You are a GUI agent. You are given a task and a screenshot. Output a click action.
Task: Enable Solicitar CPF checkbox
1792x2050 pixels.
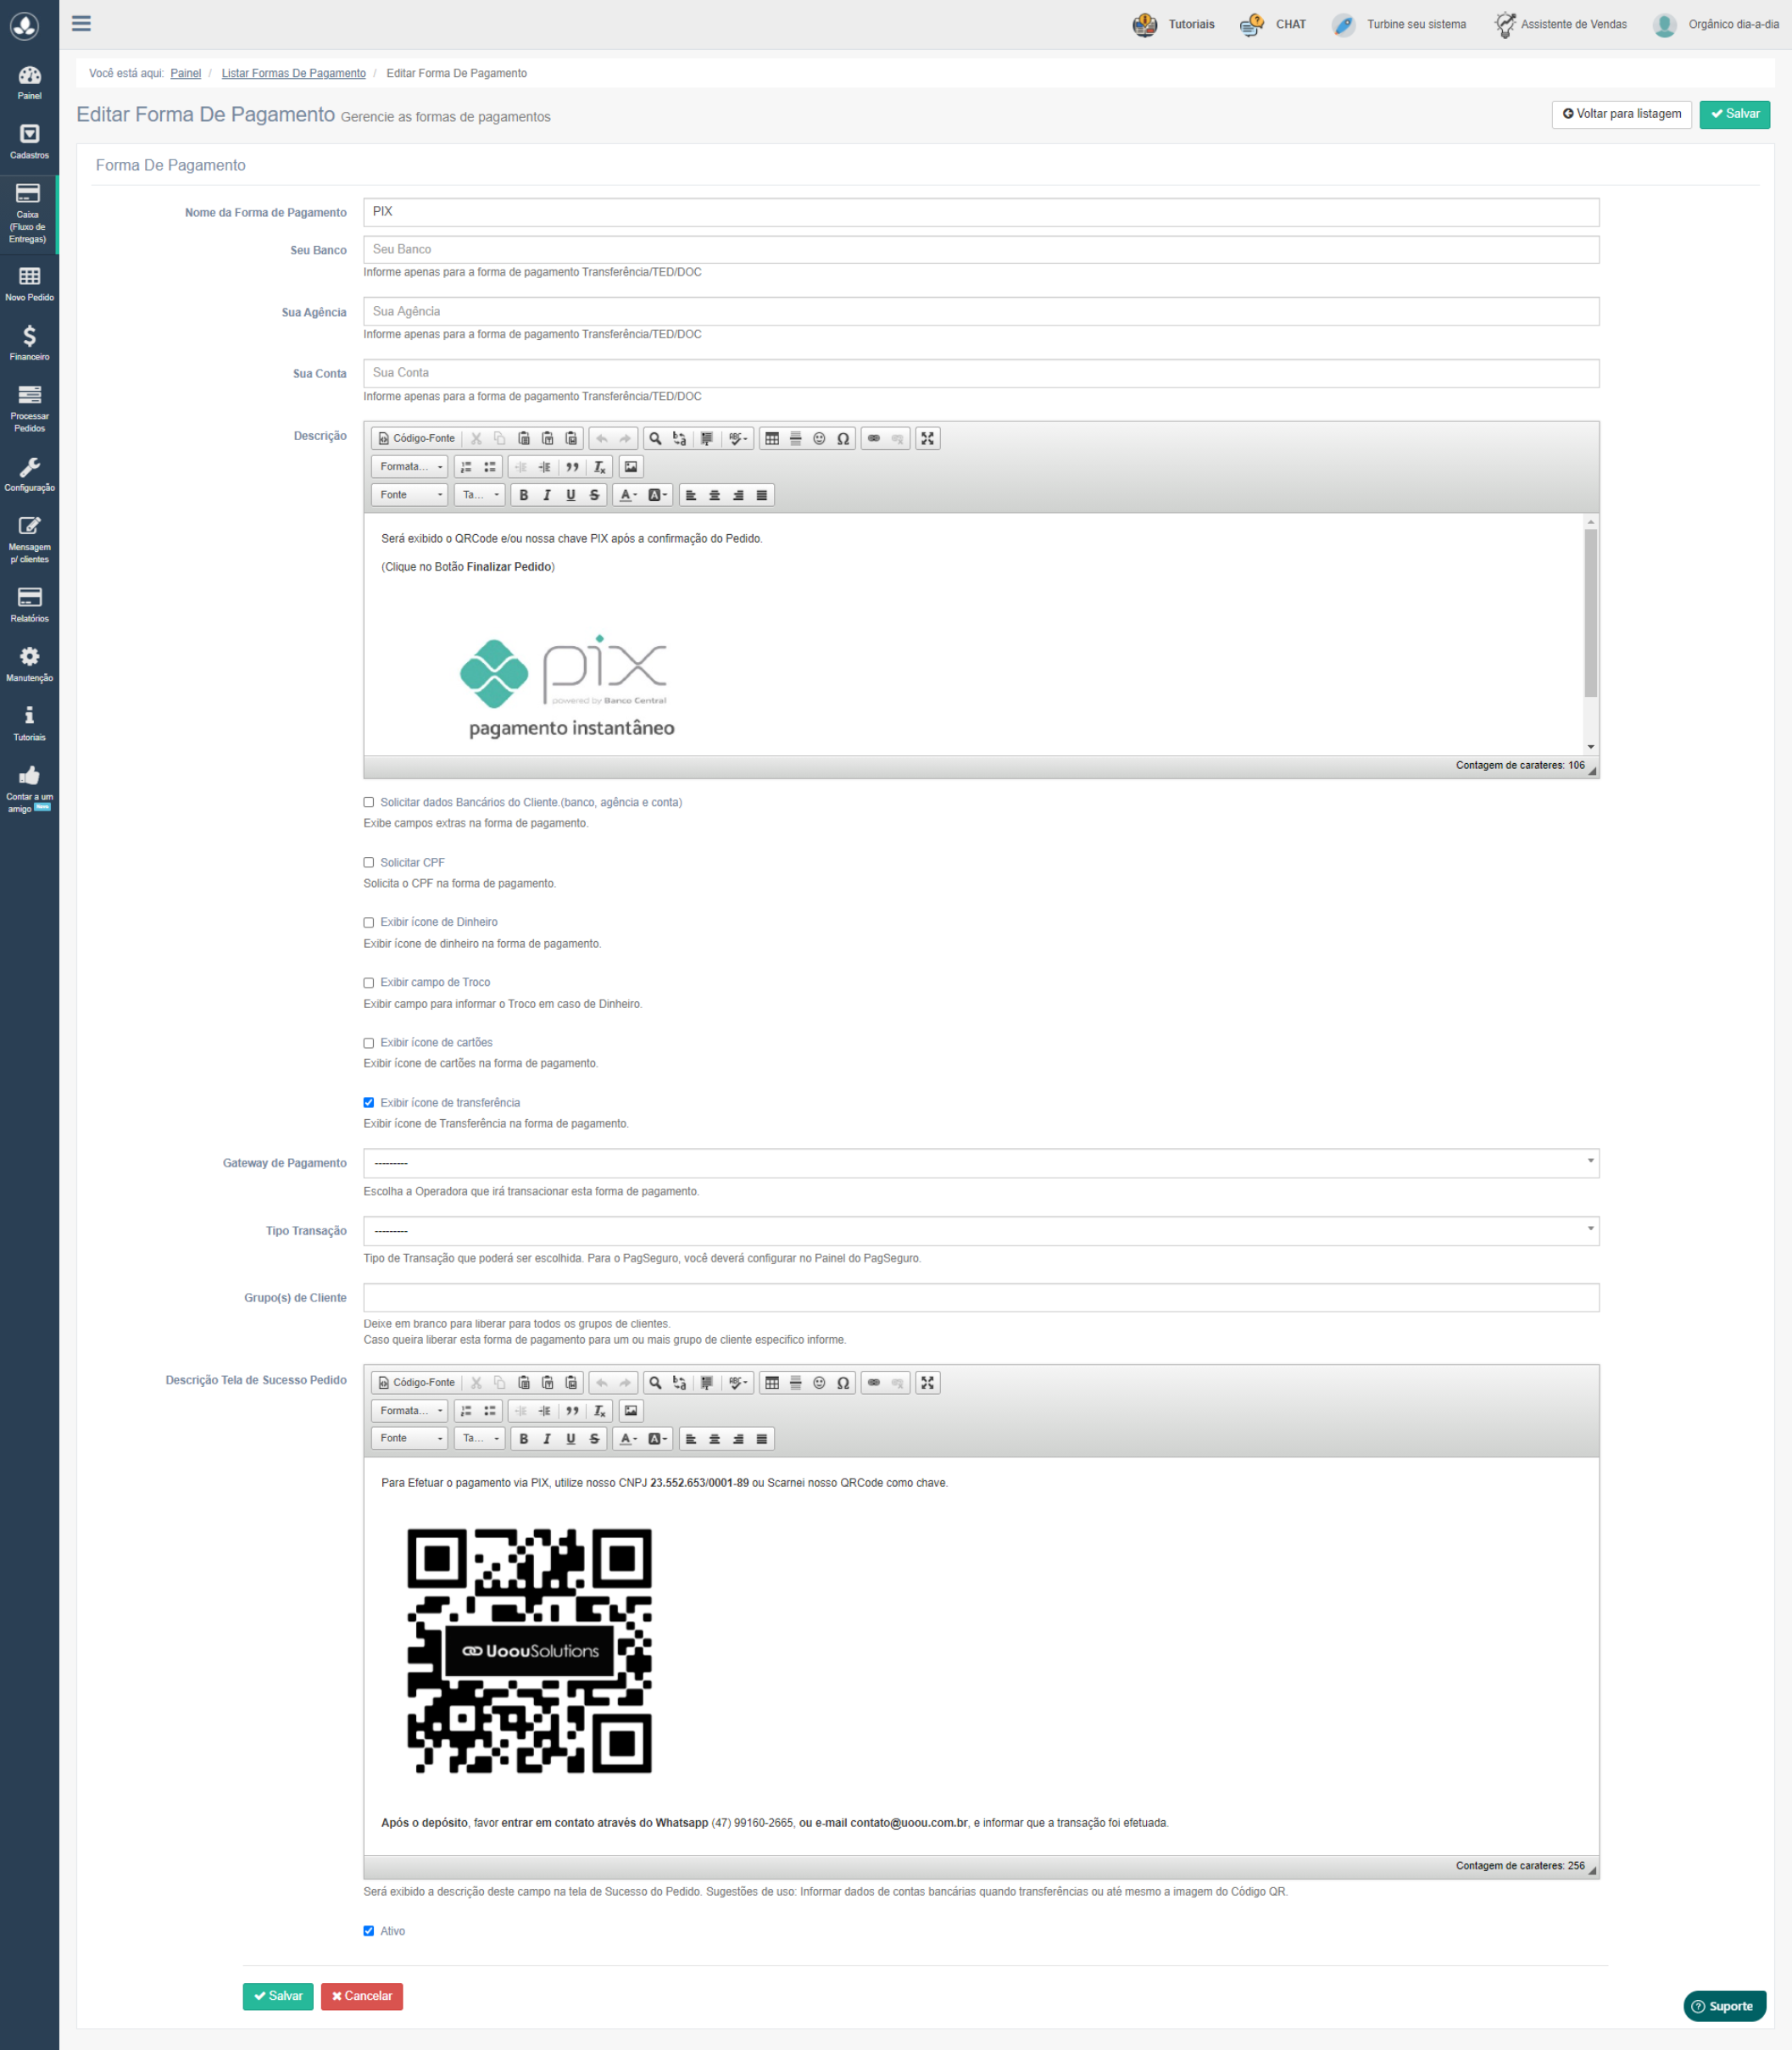pos(368,863)
